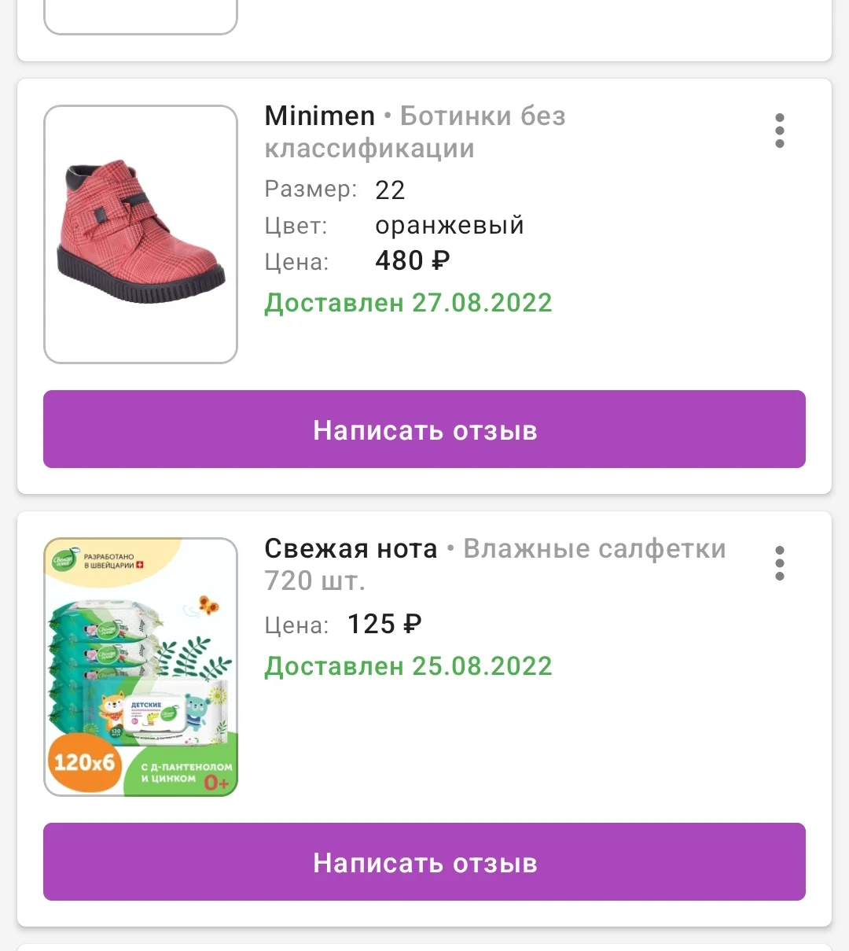Image resolution: width=849 pixels, height=951 pixels.
Task: Click the 480 ₽ price of the boots
Action: [412, 260]
